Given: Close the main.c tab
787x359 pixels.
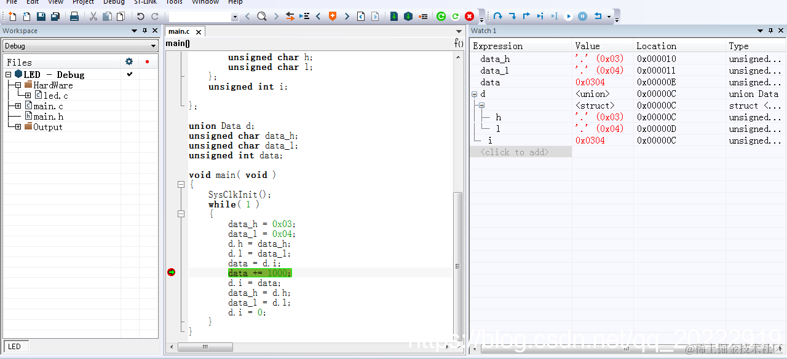Looking at the screenshot, I should pos(199,31).
